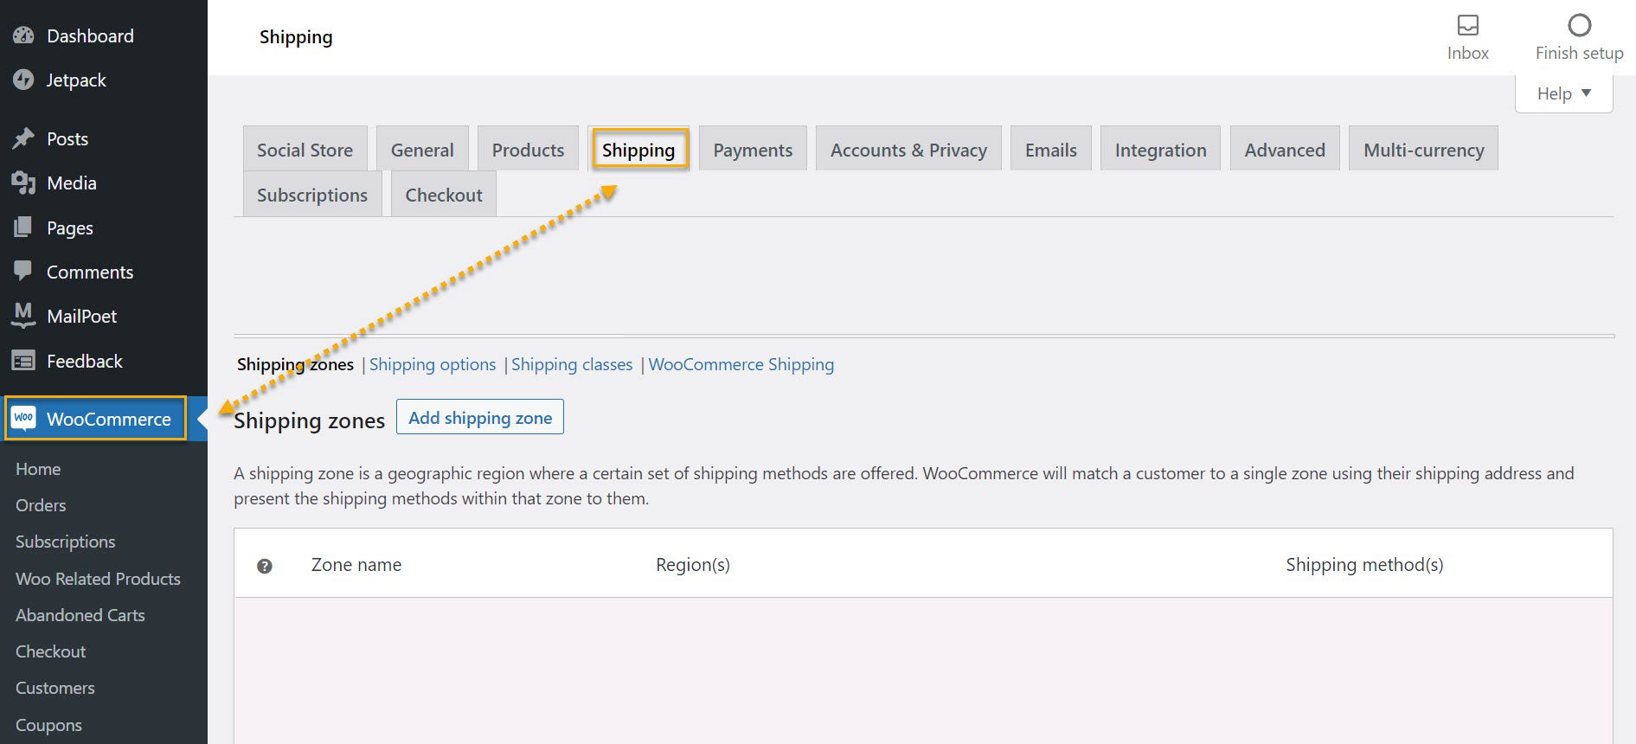Click the Posts pushpin icon

pos(23,138)
